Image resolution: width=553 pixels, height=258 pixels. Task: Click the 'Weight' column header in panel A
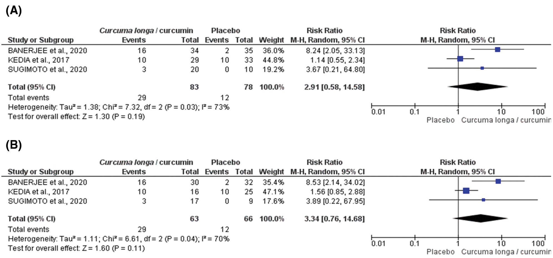click(x=271, y=40)
